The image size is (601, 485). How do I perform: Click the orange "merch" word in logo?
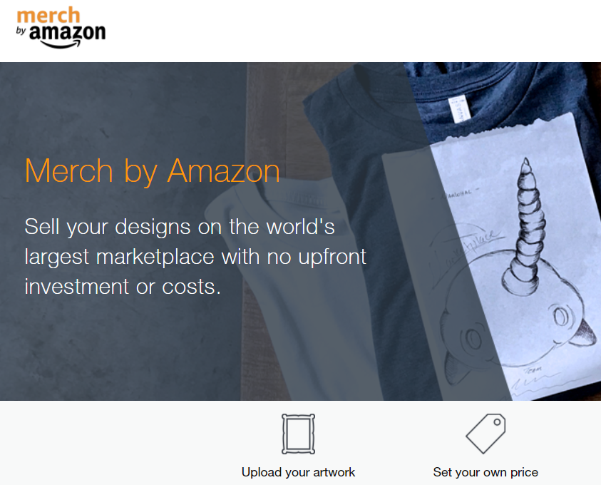click(48, 16)
